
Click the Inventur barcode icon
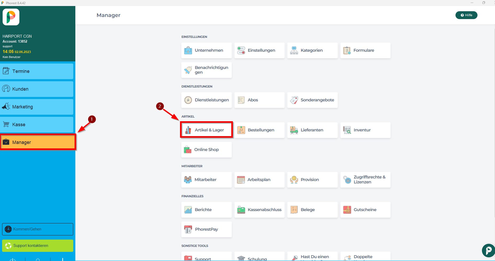[x=347, y=130]
